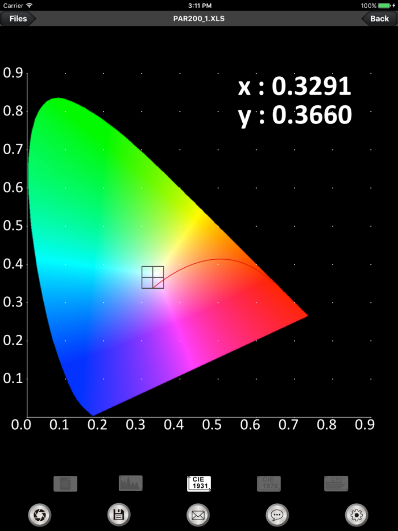The width and height of the screenshot is (398, 531).
Task: Click the Wi-Fi icon in status bar
Action: [29, 6]
